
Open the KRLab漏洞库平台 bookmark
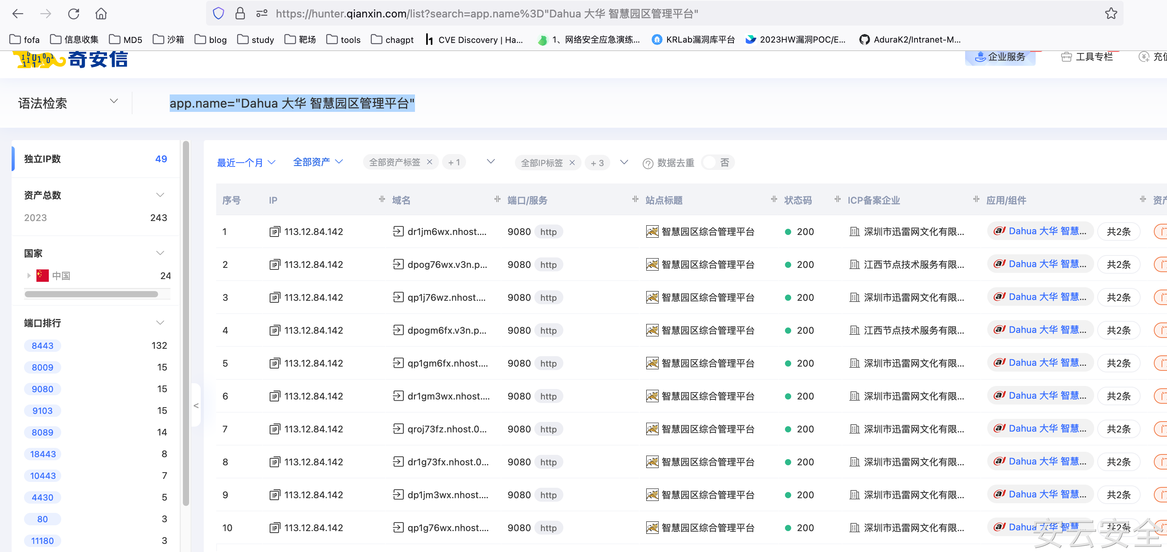point(693,40)
